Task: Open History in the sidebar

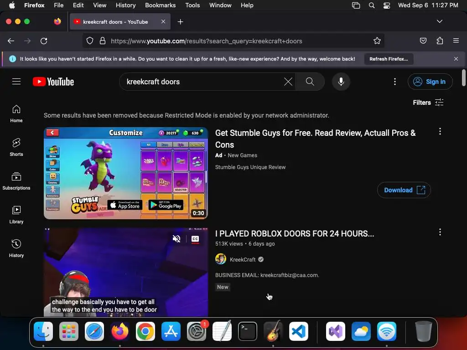Action: coord(16,248)
